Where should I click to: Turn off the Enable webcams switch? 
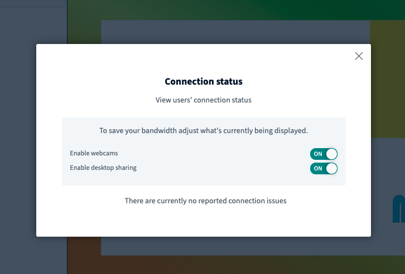coord(324,154)
